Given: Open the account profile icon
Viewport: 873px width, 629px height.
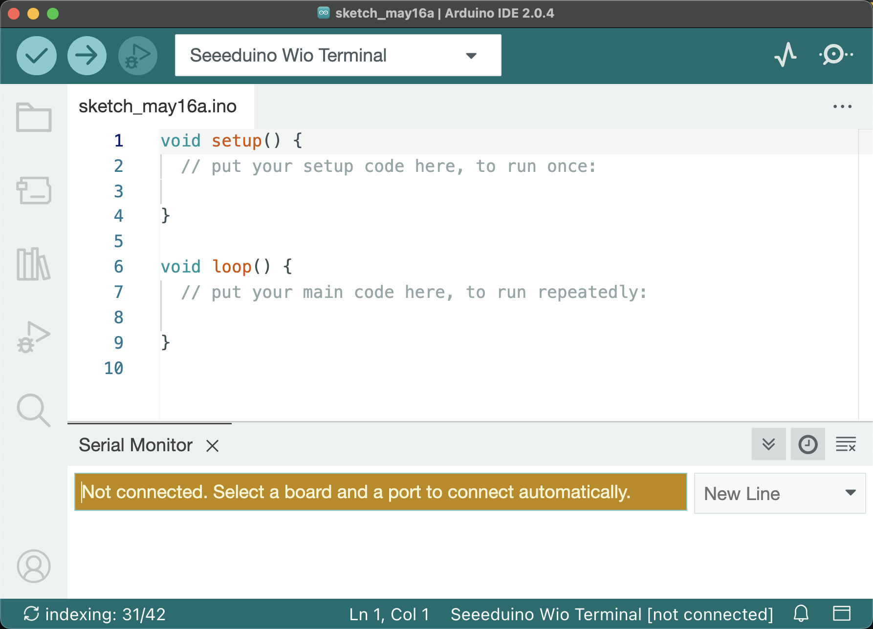Looking at the screenshot, I should click(34, 566).
